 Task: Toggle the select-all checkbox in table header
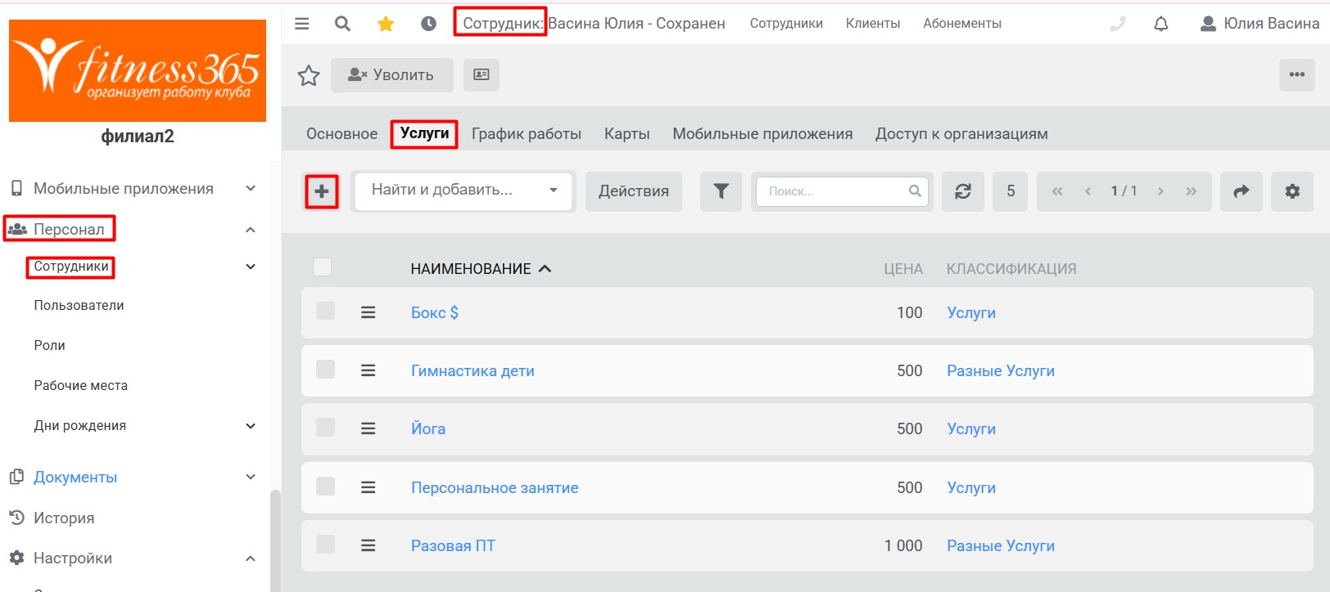point(323,267)
